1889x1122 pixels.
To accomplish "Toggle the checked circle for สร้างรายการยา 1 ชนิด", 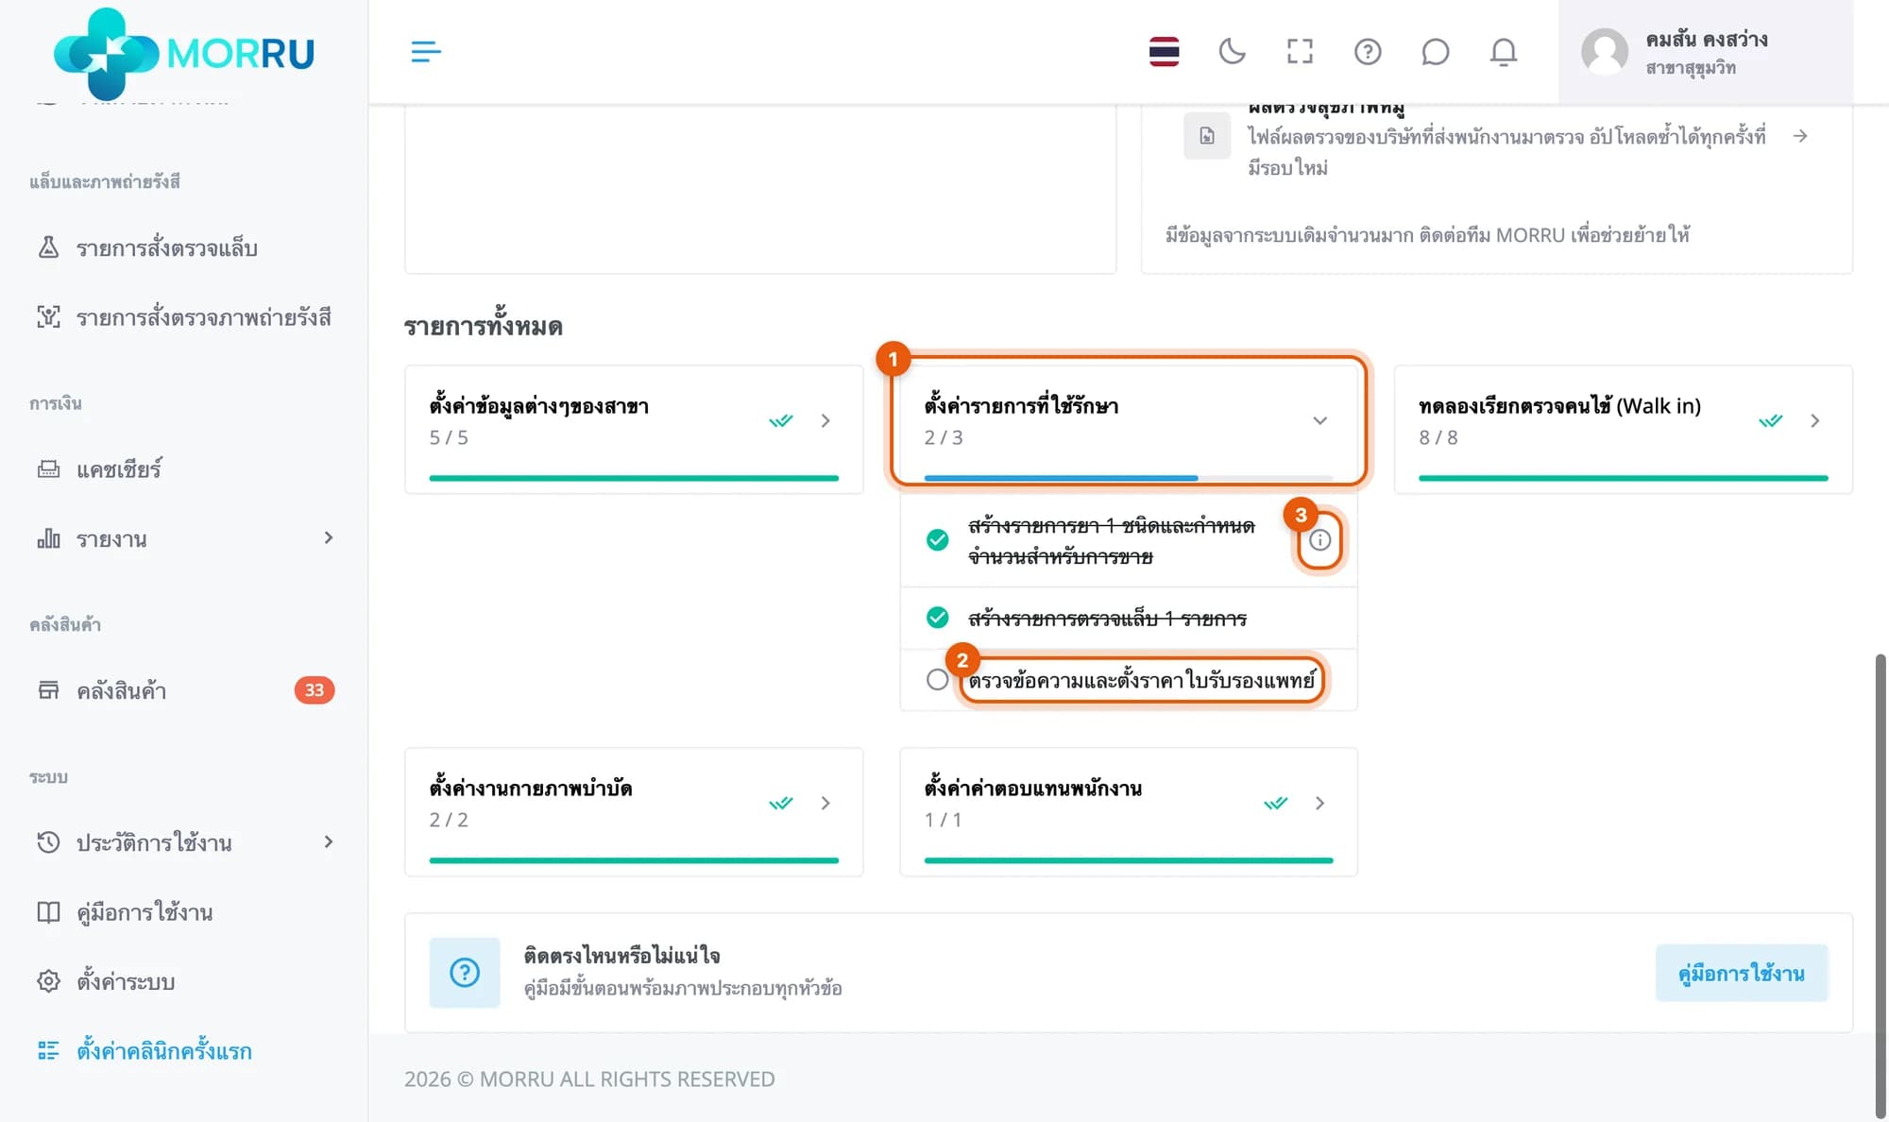I will pos(937,539).
